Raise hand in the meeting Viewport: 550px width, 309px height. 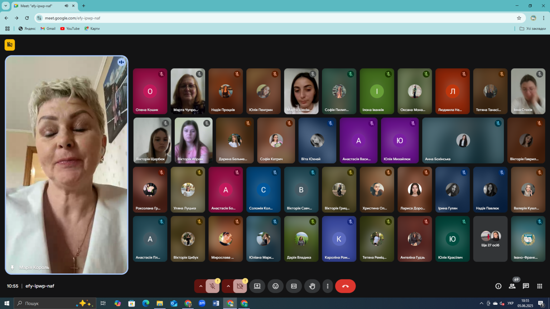point(312,286)
